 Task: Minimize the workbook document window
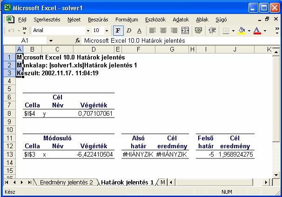pyautogui.click(x=259, y=20)
